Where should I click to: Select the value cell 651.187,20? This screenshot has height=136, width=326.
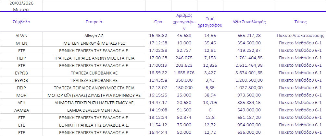[x=249, y=118]
